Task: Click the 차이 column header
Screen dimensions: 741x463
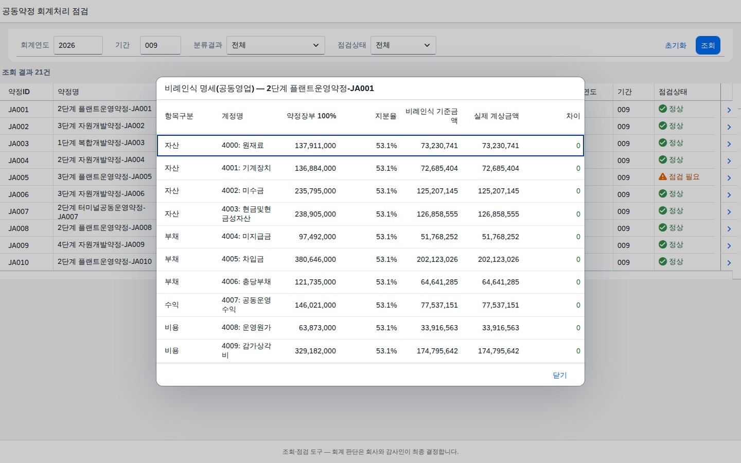Action: 573,116
